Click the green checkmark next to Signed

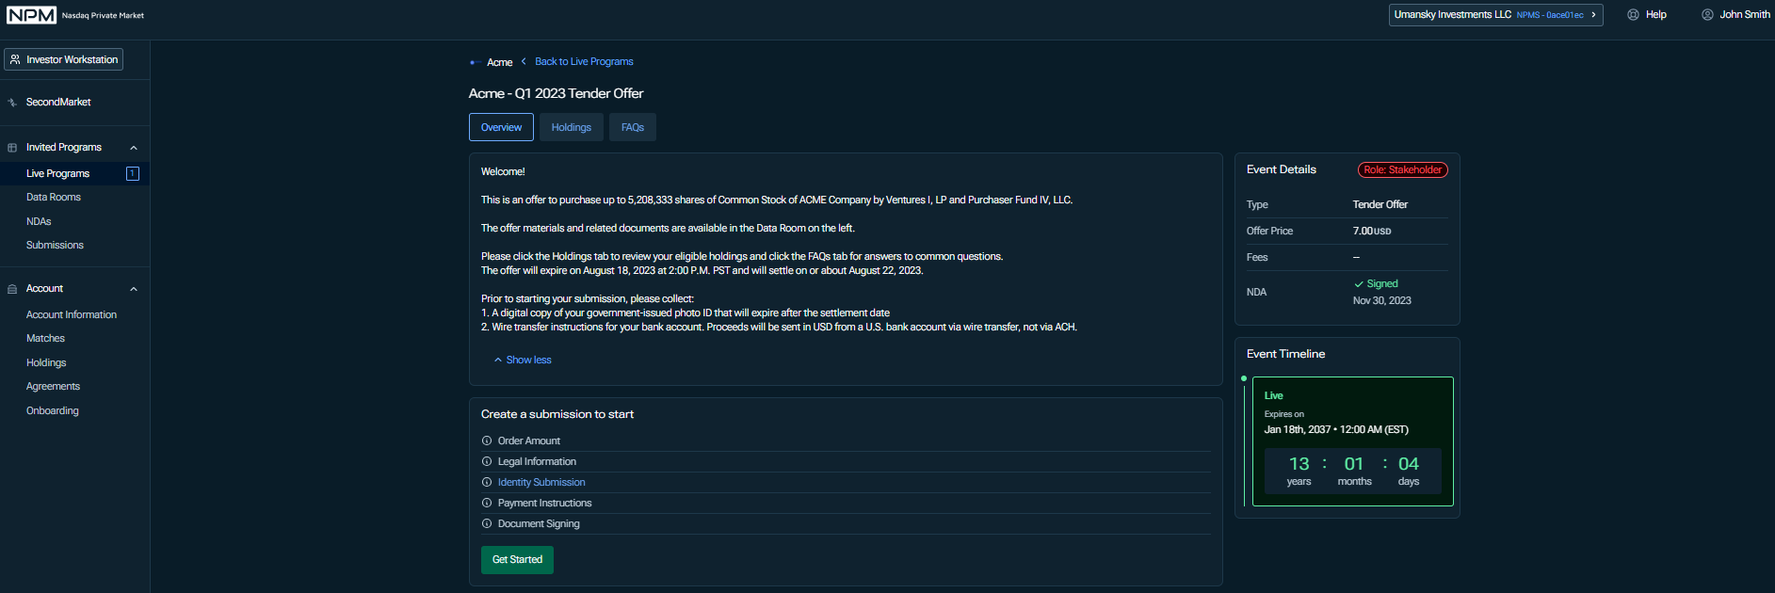click(x=1359, y=283)
